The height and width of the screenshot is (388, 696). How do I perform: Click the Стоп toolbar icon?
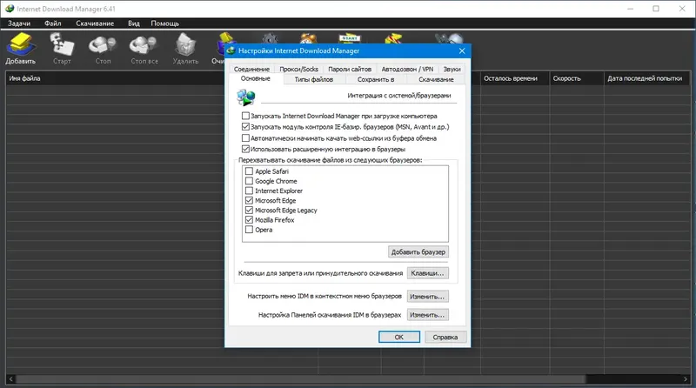[x=103, y=48]
